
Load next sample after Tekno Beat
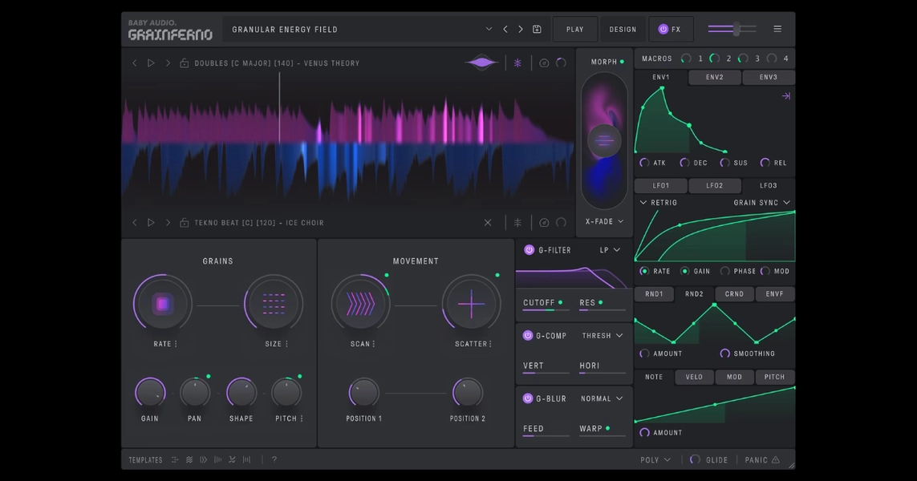pyautogui.click(x=168, y=223)
